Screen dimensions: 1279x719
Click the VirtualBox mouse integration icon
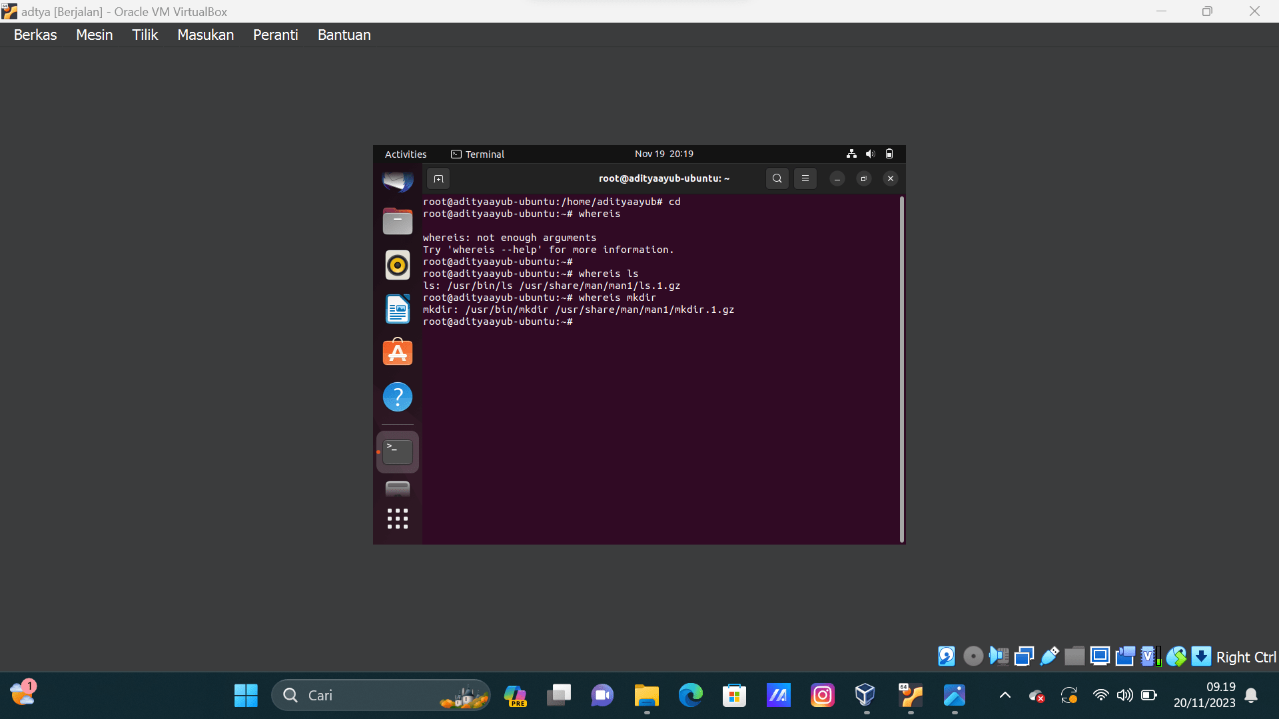click(x=1176, y=656)
